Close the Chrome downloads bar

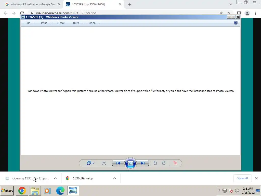pos(256,178)
